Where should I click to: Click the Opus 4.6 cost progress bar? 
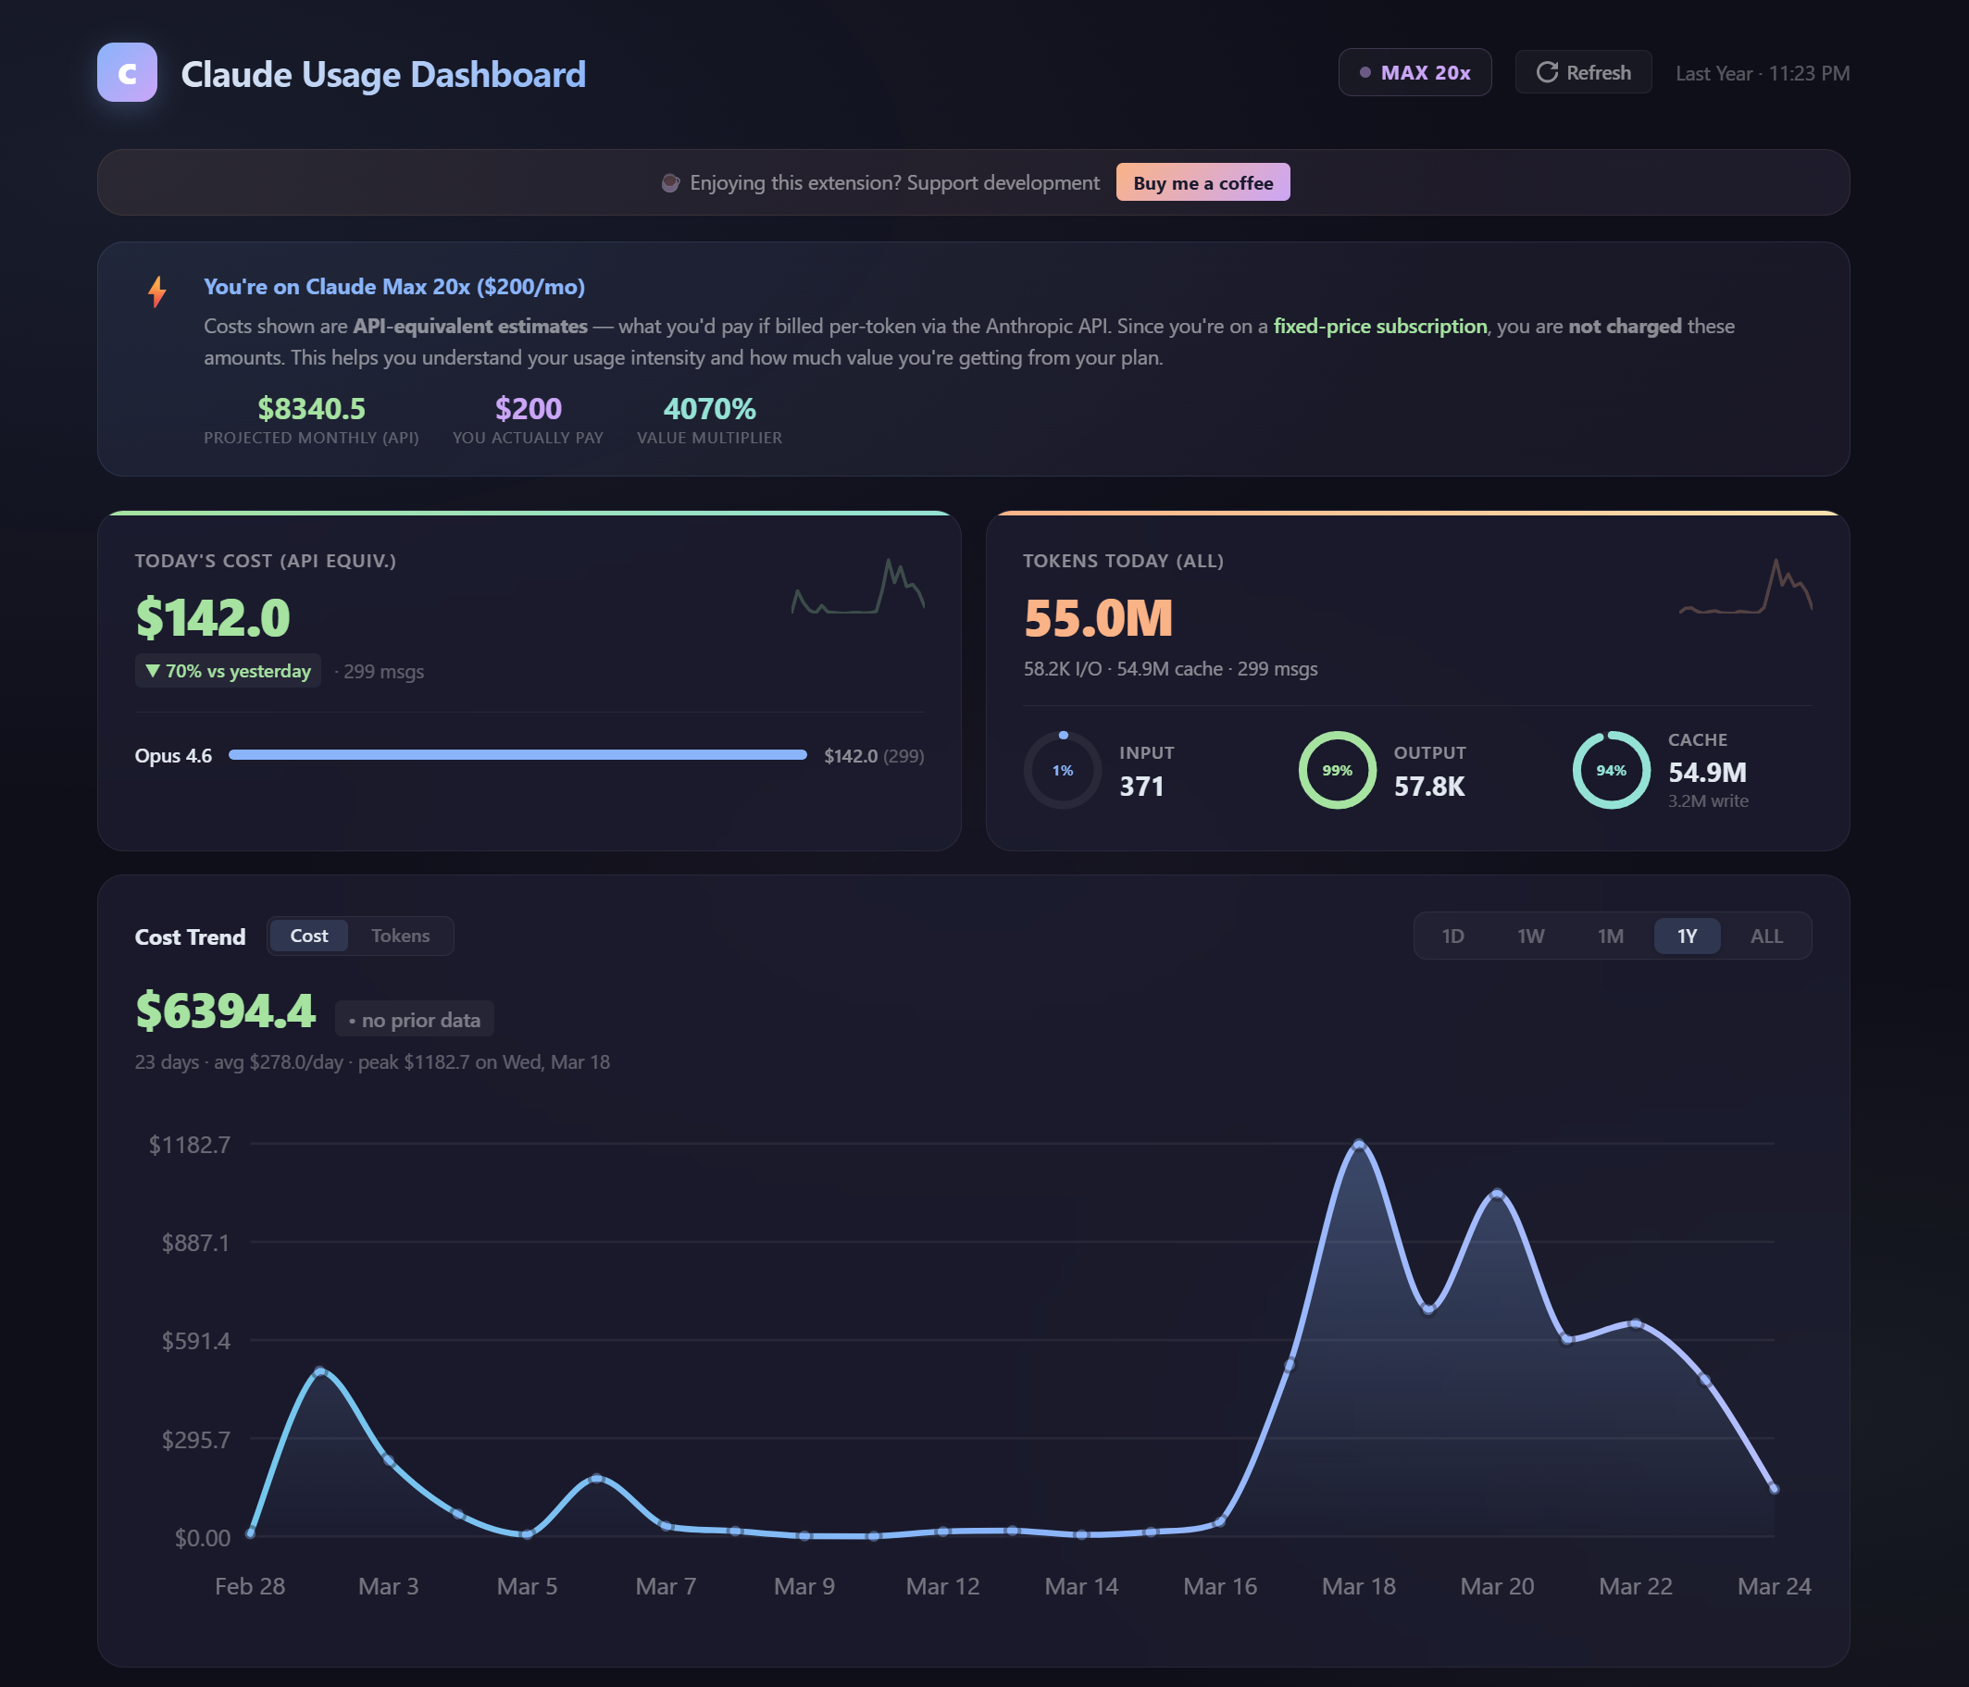pos(517,755)
